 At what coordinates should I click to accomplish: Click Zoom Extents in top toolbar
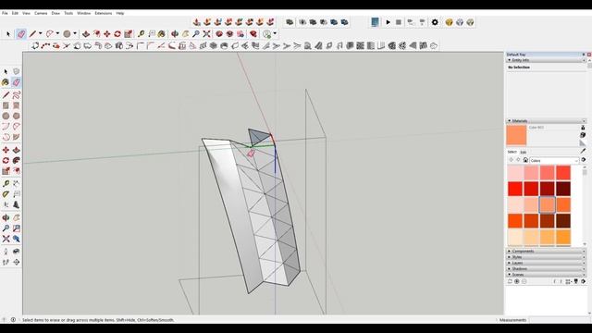point(206,34)
